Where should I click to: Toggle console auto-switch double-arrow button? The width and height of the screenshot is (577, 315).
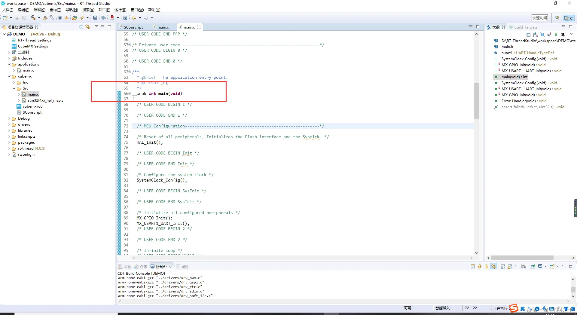tap(494, 266)
